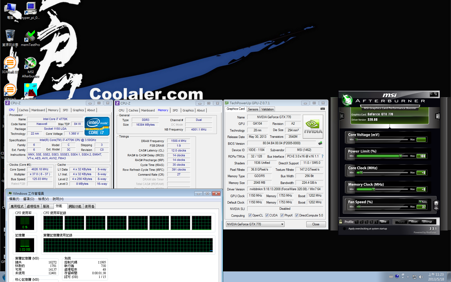
Task: Select Afterburner profile slot 5
Action: click(376, 222)
